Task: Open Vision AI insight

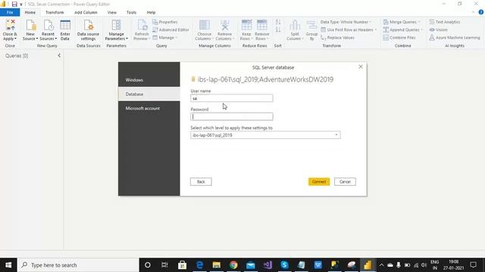Action: pos(438,29)
